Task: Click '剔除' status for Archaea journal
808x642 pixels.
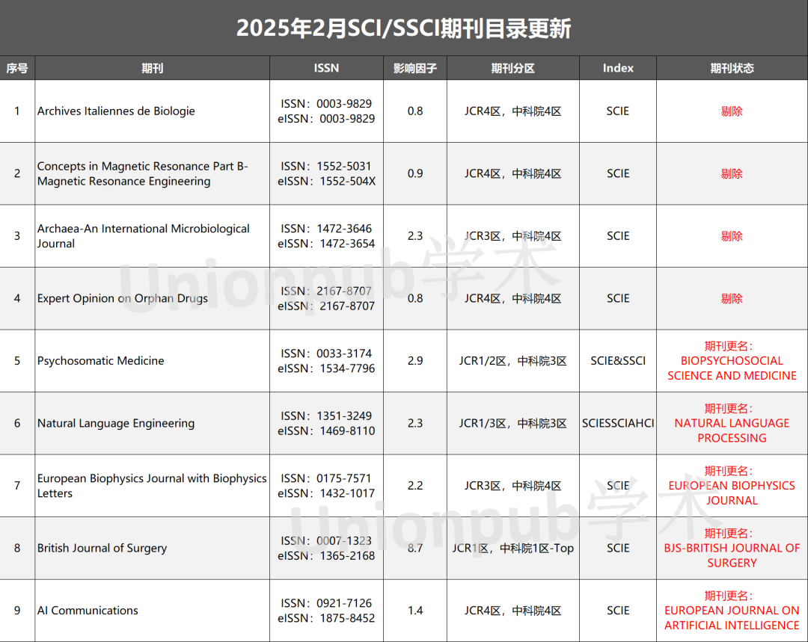Action: coord(732,235)
